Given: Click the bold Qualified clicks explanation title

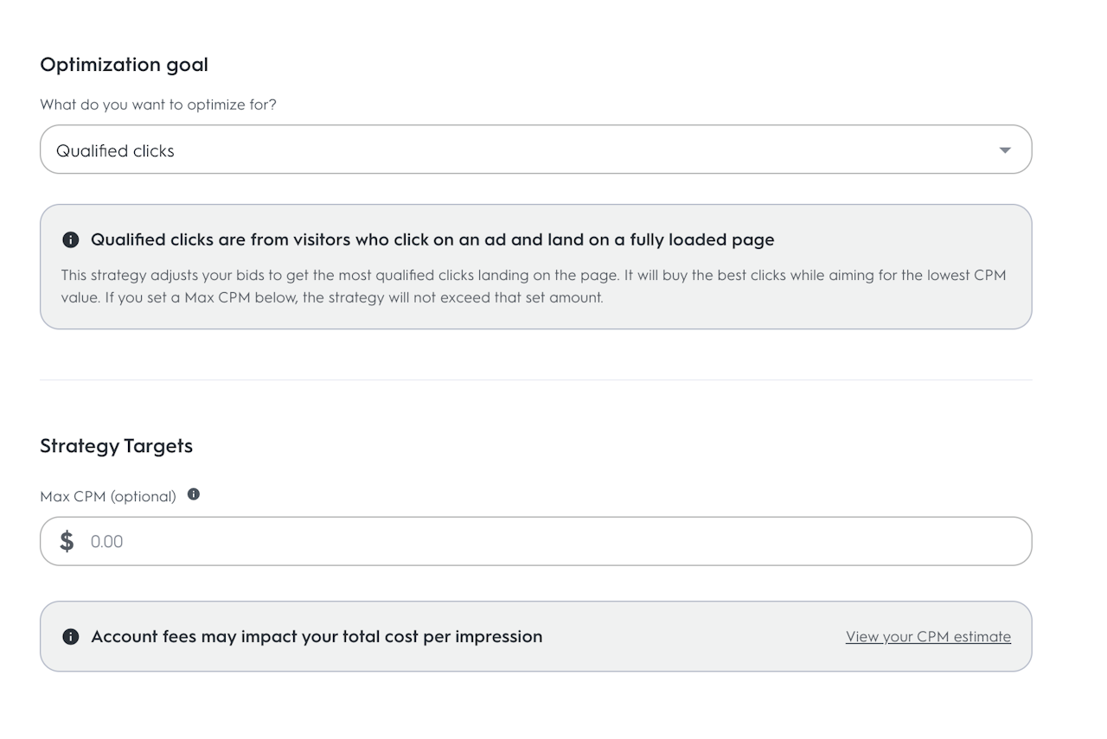Looking at the screenshot, I should pyautogui.click(x=432, y=239).
